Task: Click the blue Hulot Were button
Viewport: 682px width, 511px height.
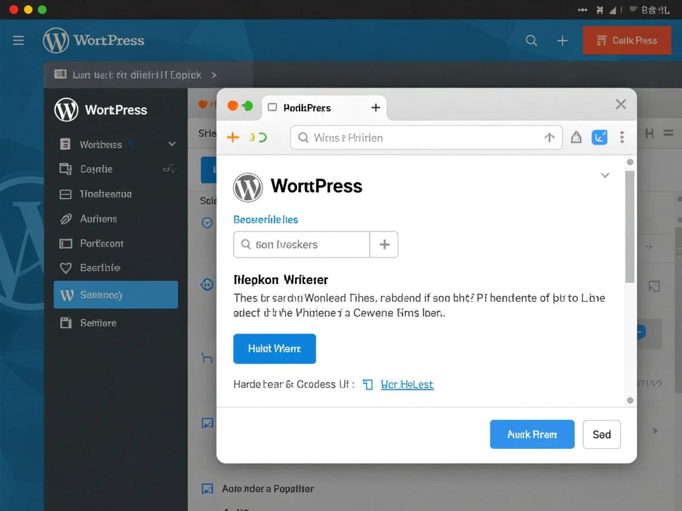Action: point(274,349)
